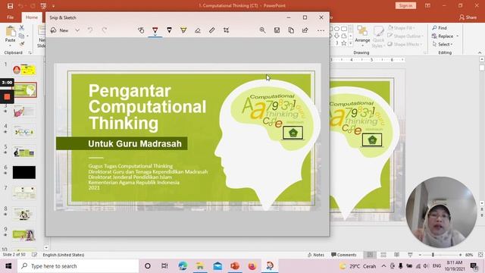Select slide 9 thumbnail
This screenshot has height=273, width=485.
click(x=24, y=235)
